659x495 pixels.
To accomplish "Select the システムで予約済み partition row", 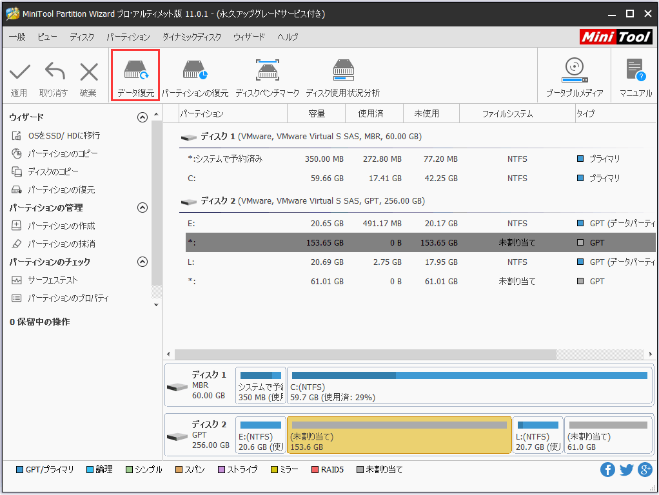I will tap(420, 159).
